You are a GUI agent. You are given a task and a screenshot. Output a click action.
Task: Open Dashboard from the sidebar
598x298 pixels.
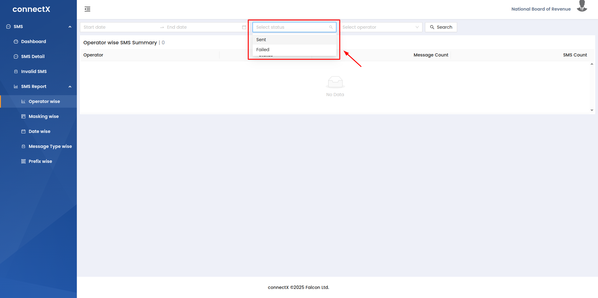33,42
